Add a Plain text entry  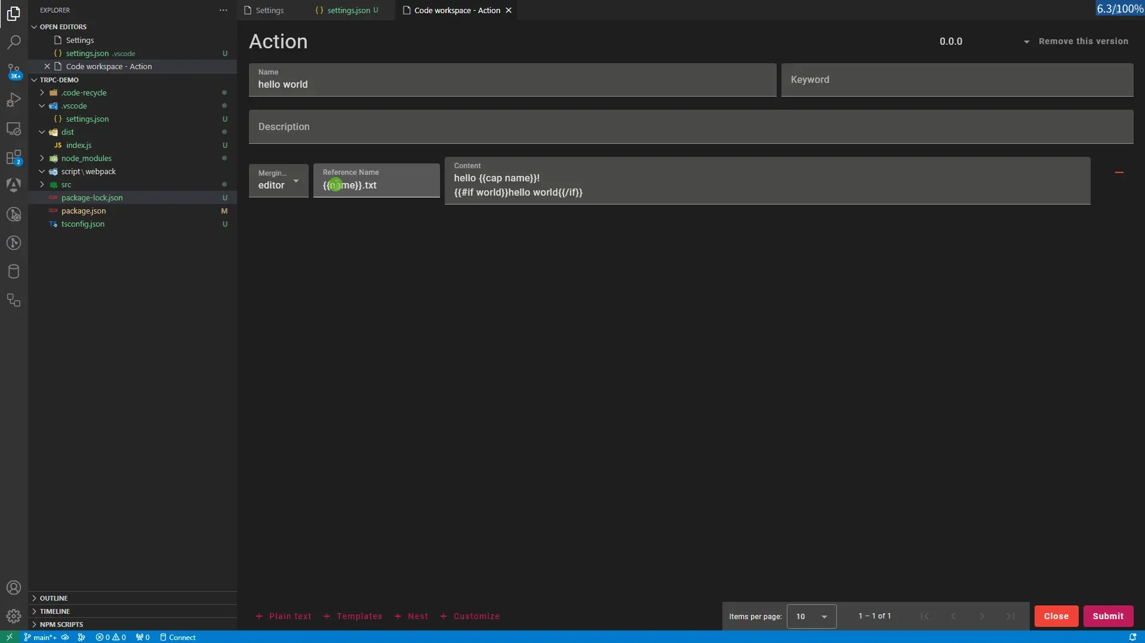pyautogui.click(x=284, y=616)
